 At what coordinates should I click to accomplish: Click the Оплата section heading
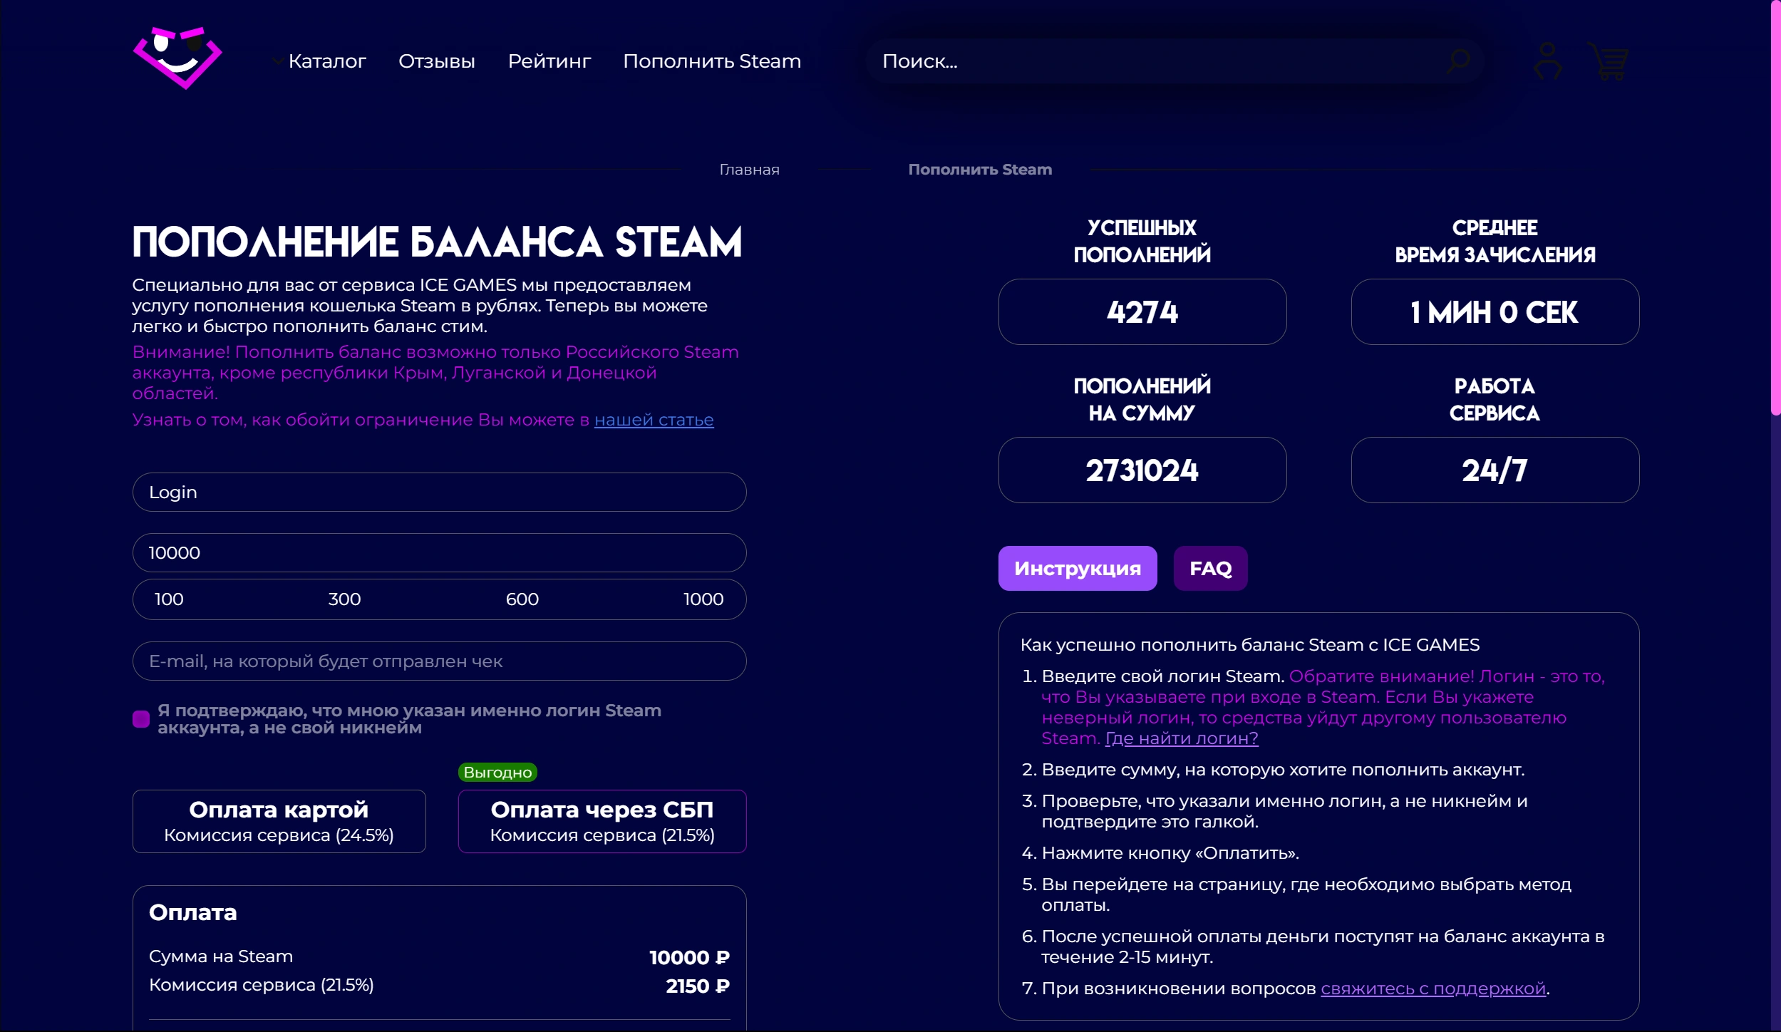click(192, 912)
